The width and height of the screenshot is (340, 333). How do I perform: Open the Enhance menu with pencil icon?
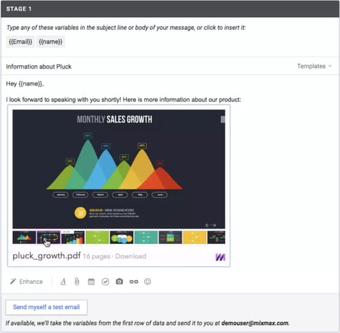(27, 281)
